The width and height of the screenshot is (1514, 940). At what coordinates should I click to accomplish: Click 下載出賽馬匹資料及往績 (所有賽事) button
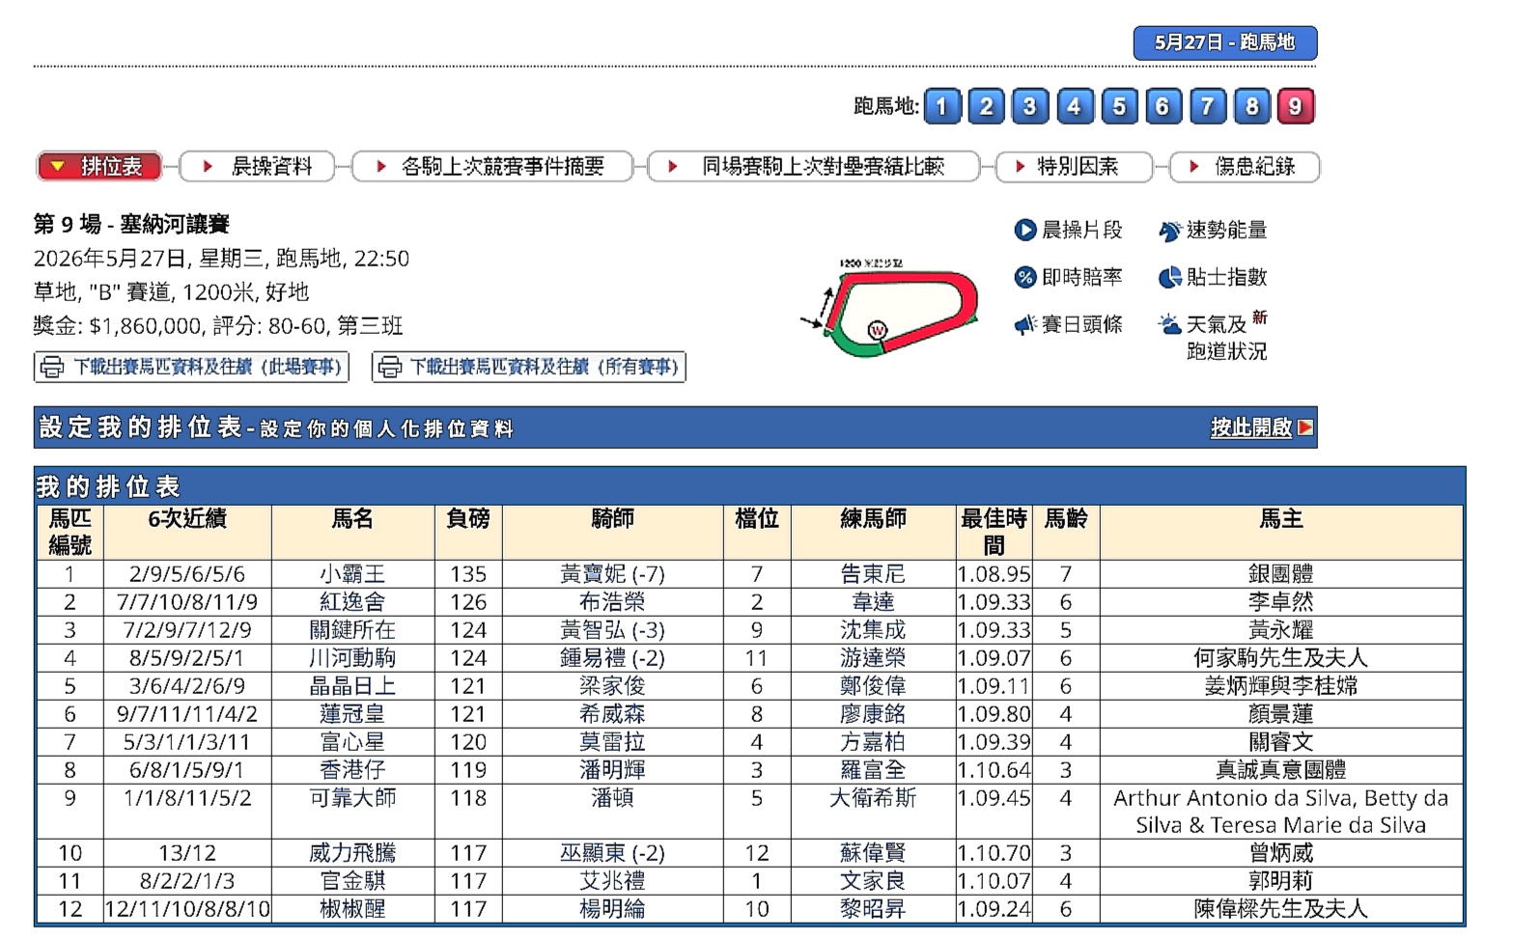click(x=528, y=367)
